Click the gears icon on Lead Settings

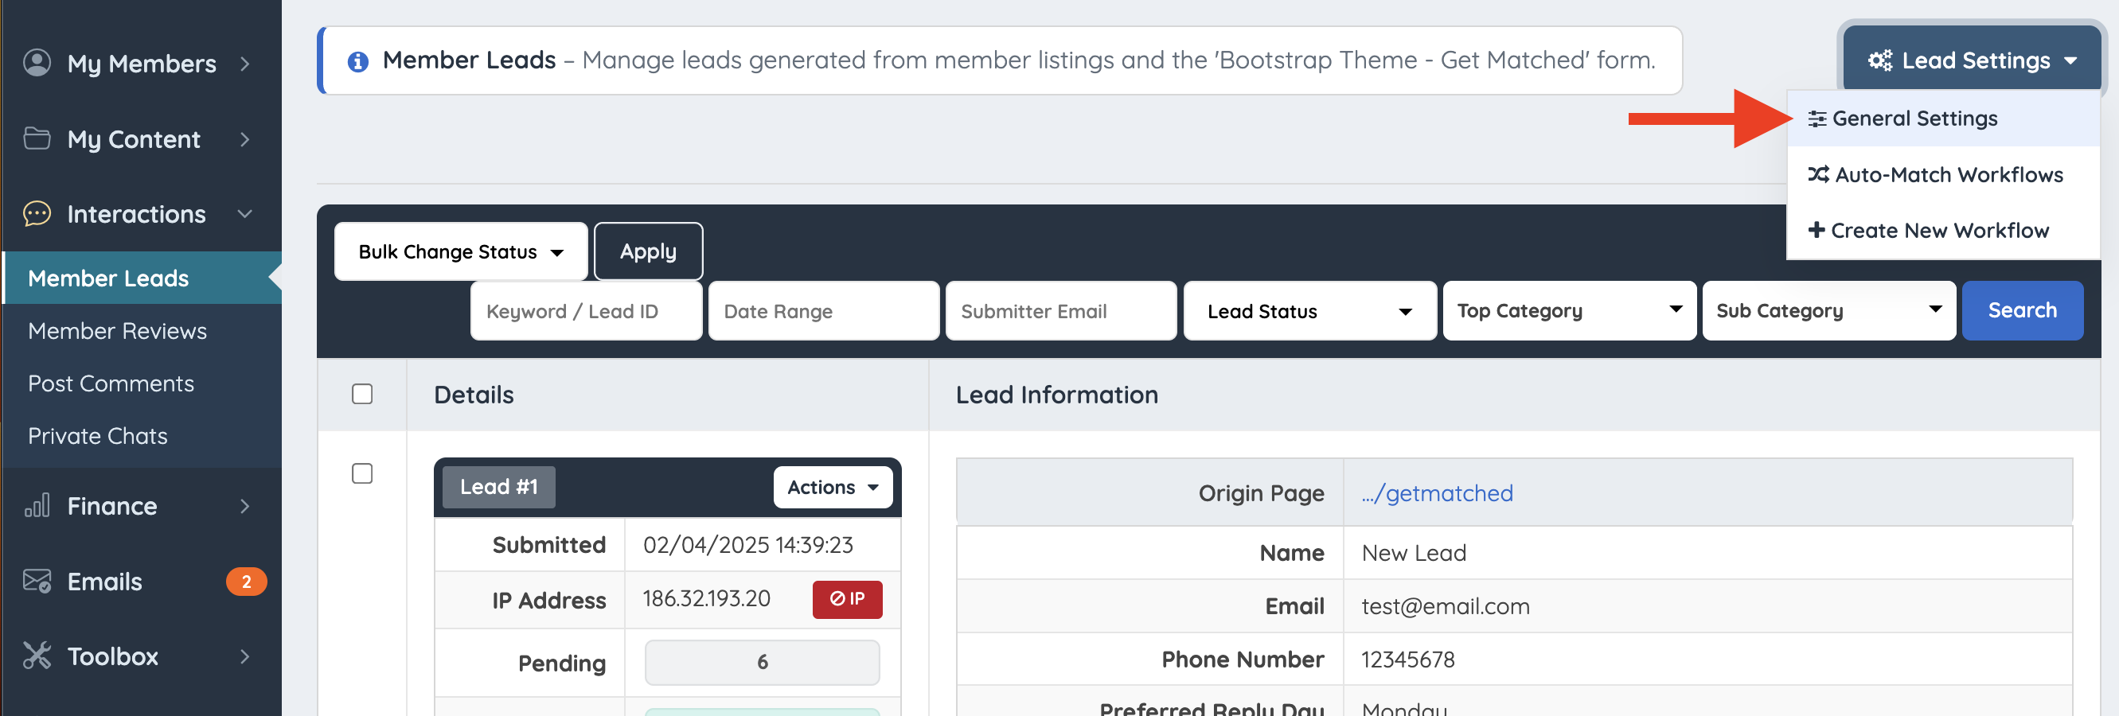[x=1879, y=60]
